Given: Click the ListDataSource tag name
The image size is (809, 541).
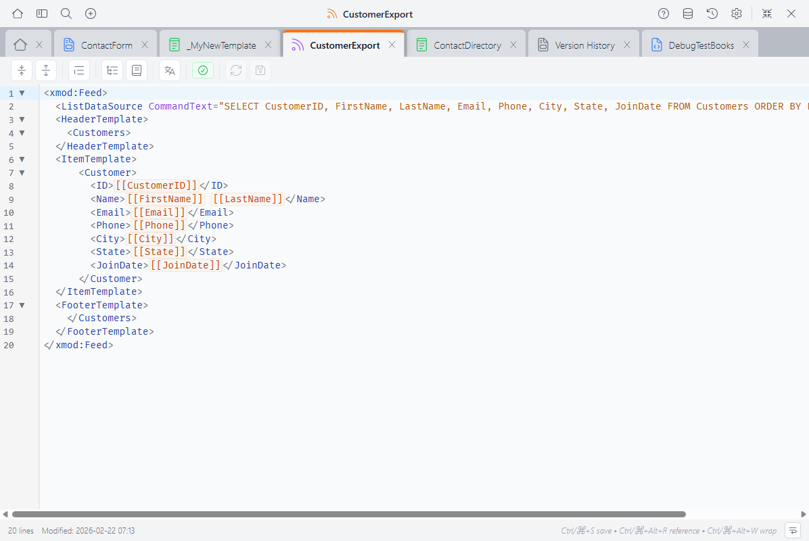Looking at the screenshot, I should [101, 106].
